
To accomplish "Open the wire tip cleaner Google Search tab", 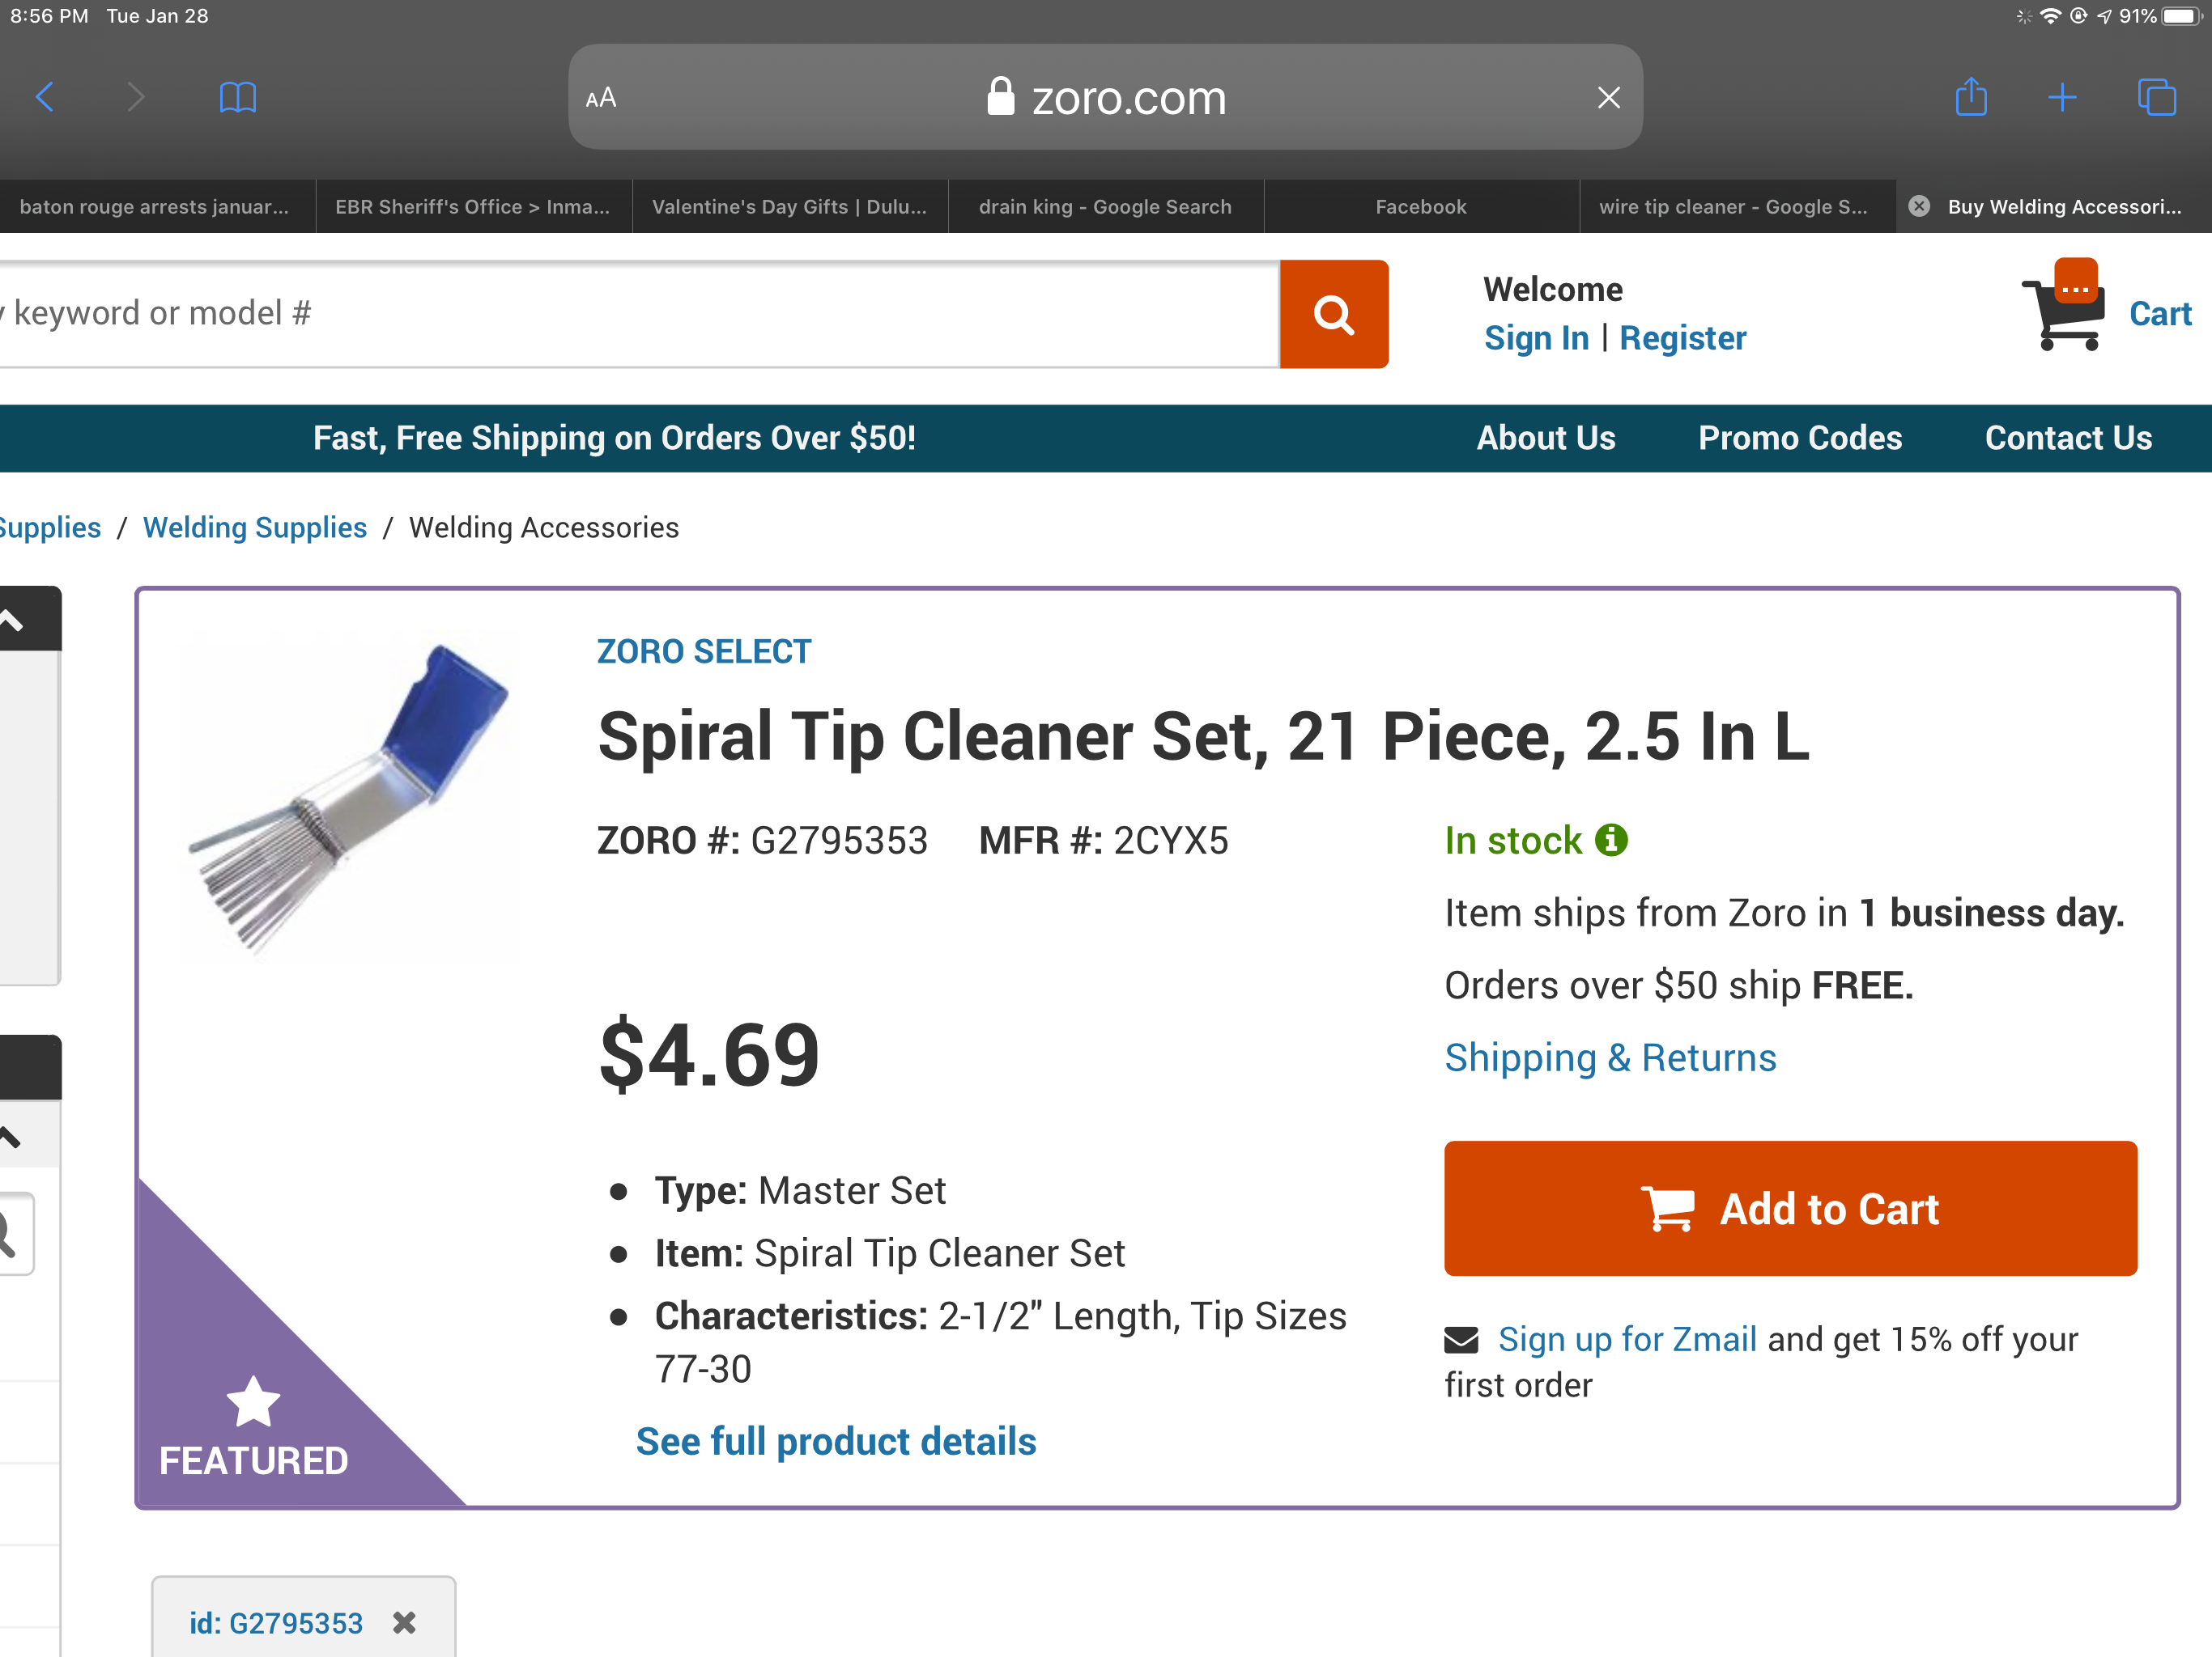I will (1735, 207).
